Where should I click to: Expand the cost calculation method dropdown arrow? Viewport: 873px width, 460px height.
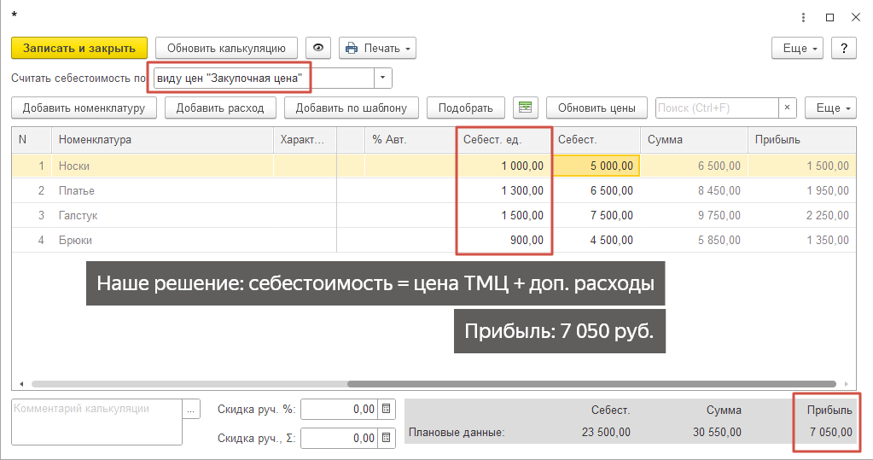click(x=382, y=78)
